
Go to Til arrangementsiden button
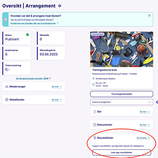tap(122, 94)
